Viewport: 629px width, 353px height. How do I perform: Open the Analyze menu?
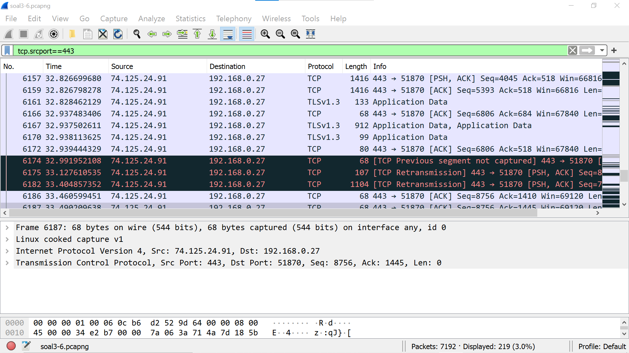tap(151, 19)
